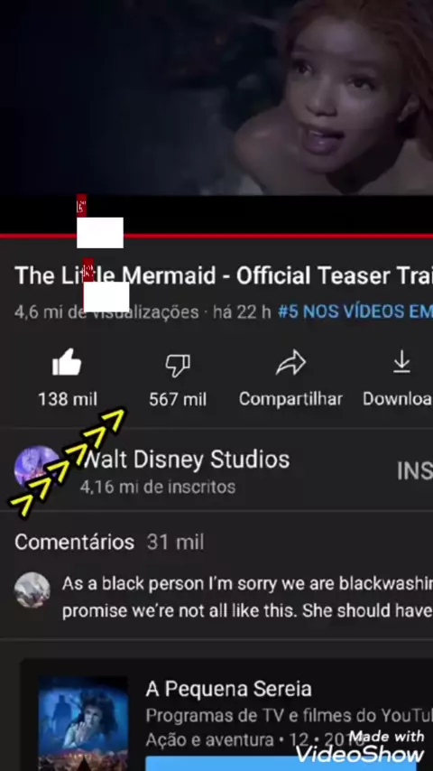Open A Pequena Sereia movie poster thumbnail
The width and height of the screenshot is (433, 771).
[x=83, y=723]
